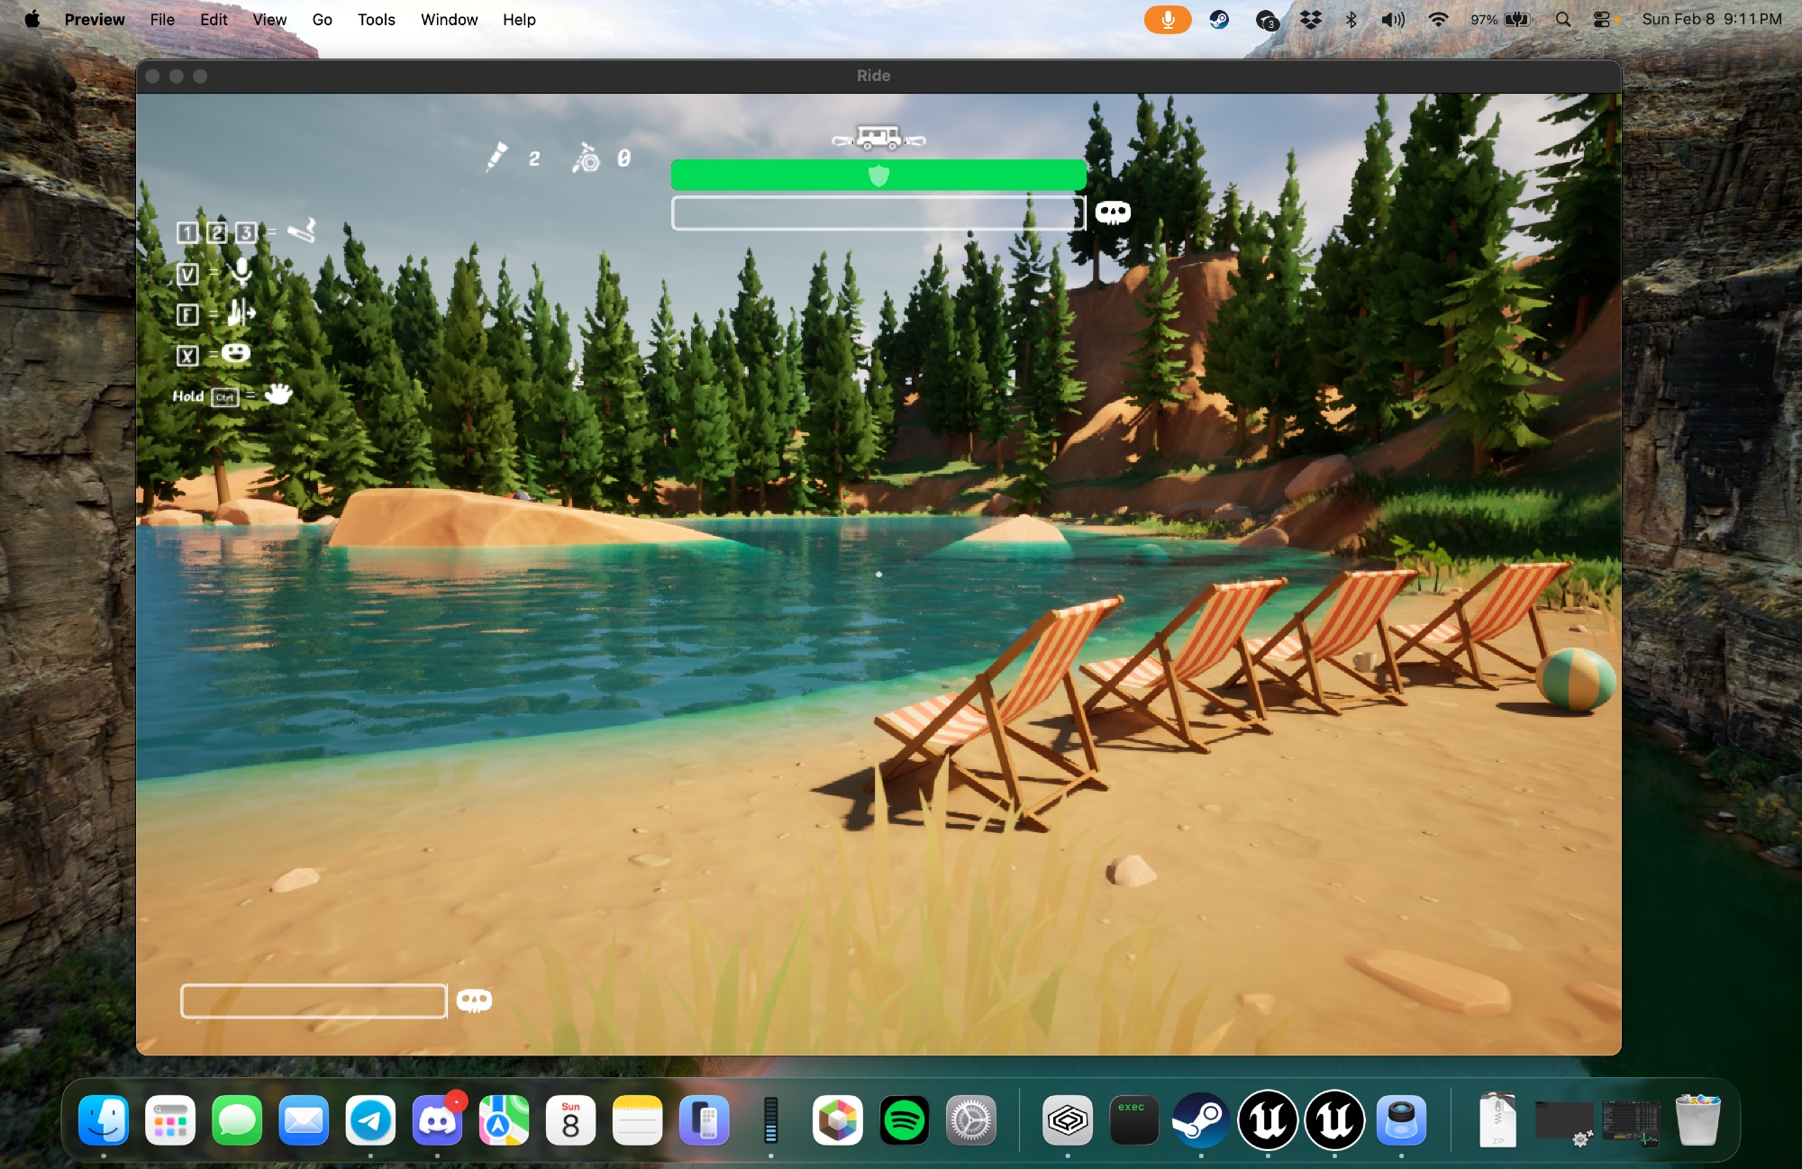Launch Spotify from the Dock

click(x=904, y=1121)
